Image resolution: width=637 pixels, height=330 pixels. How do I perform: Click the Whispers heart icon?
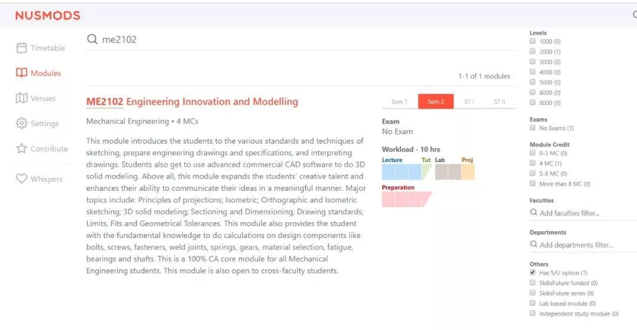pyautogui.click(x=21, y=179)
